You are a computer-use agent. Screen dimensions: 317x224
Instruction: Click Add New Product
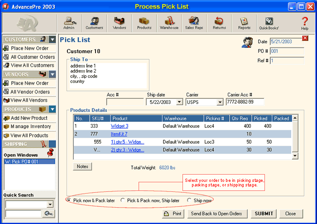pyautogui.click(x=29, y=118)
